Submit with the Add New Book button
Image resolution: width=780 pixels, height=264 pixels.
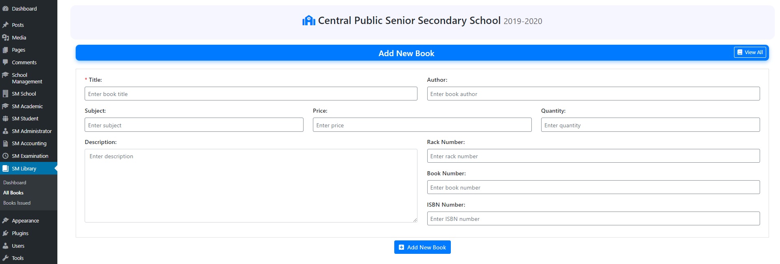pos(422,247)
